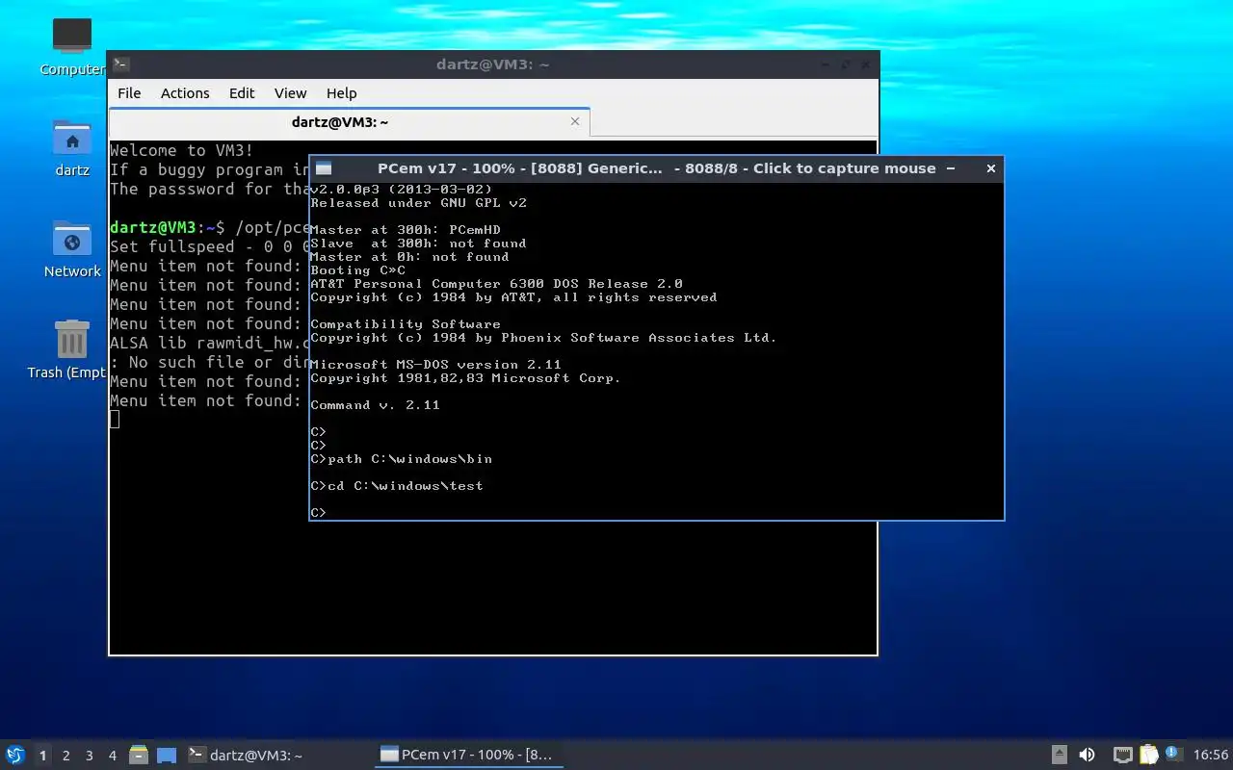This screenshot has height=770, width=1233.
Task: Click the PCem emulator screen to capture mouse
Action: click(x=657, y=350)
